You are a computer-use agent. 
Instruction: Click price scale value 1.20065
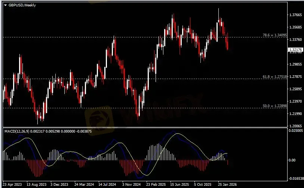click(x=295, y=126)
